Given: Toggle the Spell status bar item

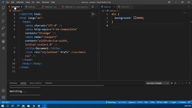Looking at the screenshot, I should pos(173,102).
